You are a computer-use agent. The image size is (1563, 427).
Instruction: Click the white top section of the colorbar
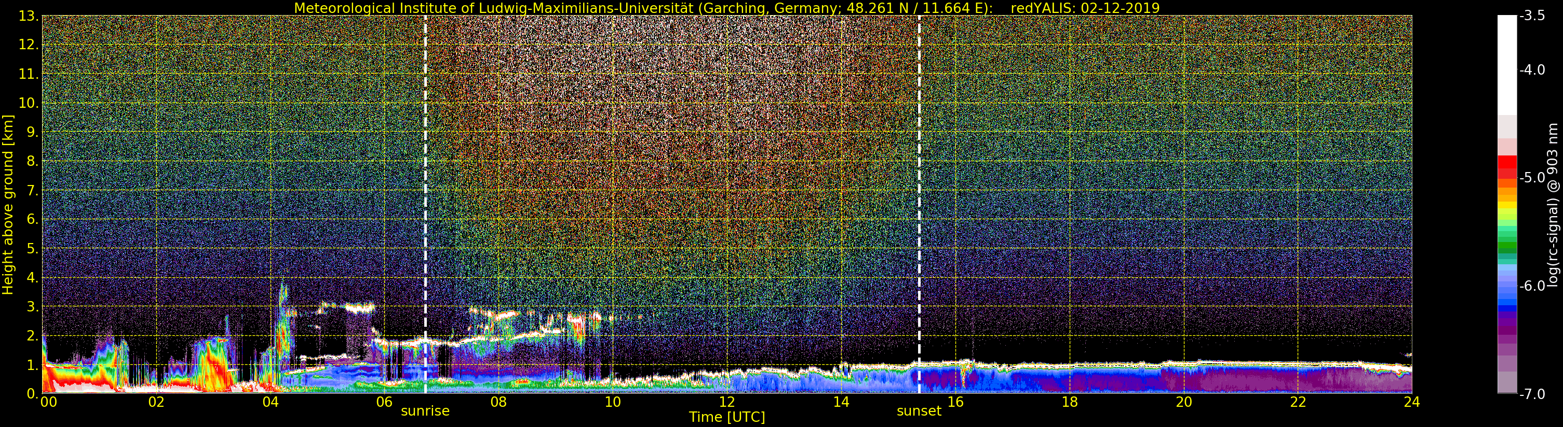click(x=1507, y=65)
